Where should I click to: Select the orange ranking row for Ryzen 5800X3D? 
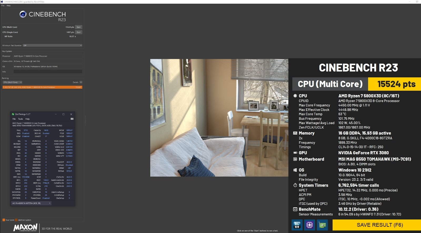[42, 87]
